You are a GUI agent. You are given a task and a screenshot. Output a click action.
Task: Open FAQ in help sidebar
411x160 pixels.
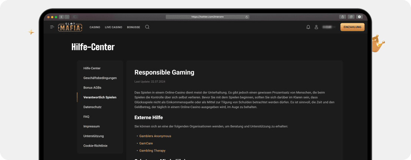coord(86,117)
